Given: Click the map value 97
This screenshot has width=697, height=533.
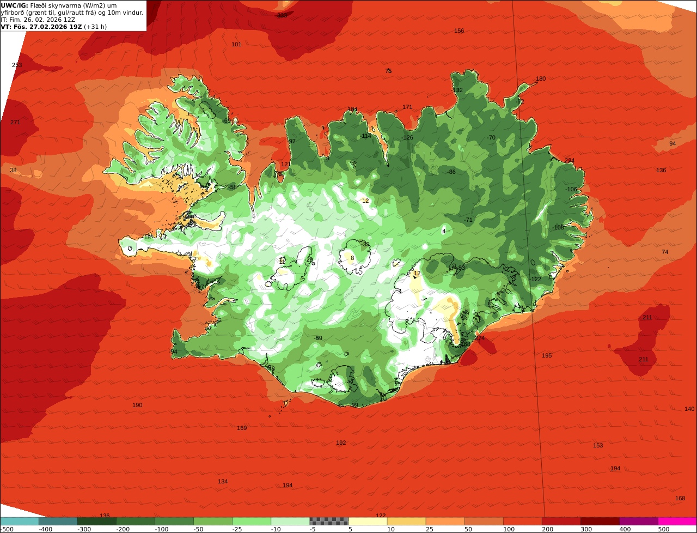Looking at the screenshot, I should (x=292, y=141).
